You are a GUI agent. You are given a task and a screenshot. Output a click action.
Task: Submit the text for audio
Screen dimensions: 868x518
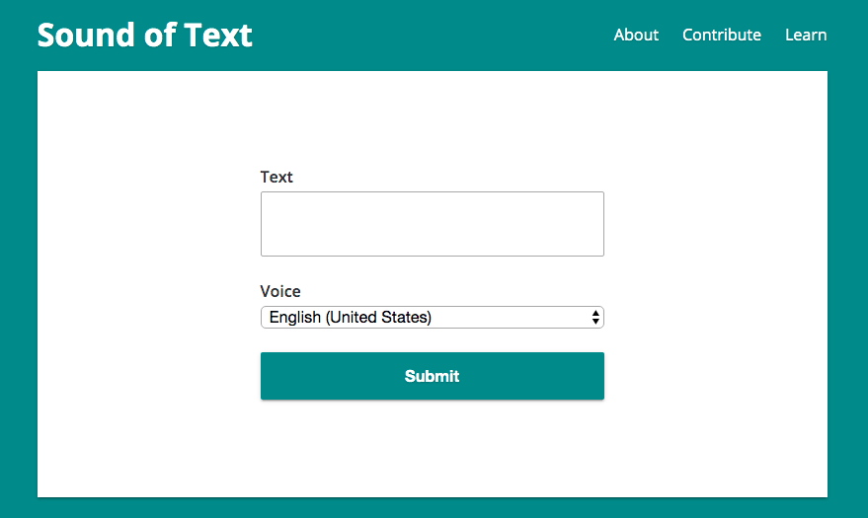[433, 376]
